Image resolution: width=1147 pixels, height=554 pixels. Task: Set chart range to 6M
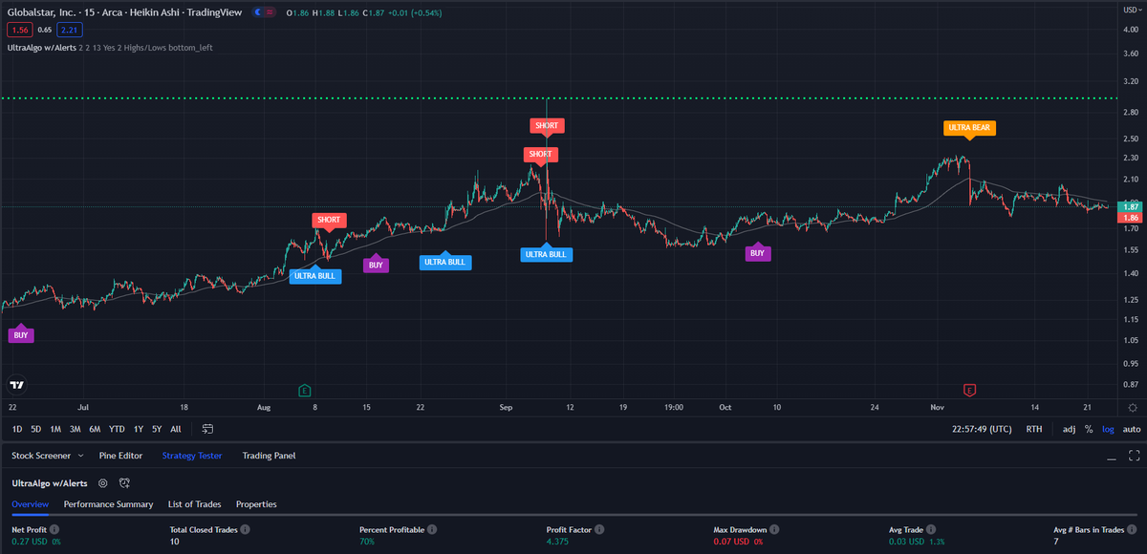coord(96,429)
